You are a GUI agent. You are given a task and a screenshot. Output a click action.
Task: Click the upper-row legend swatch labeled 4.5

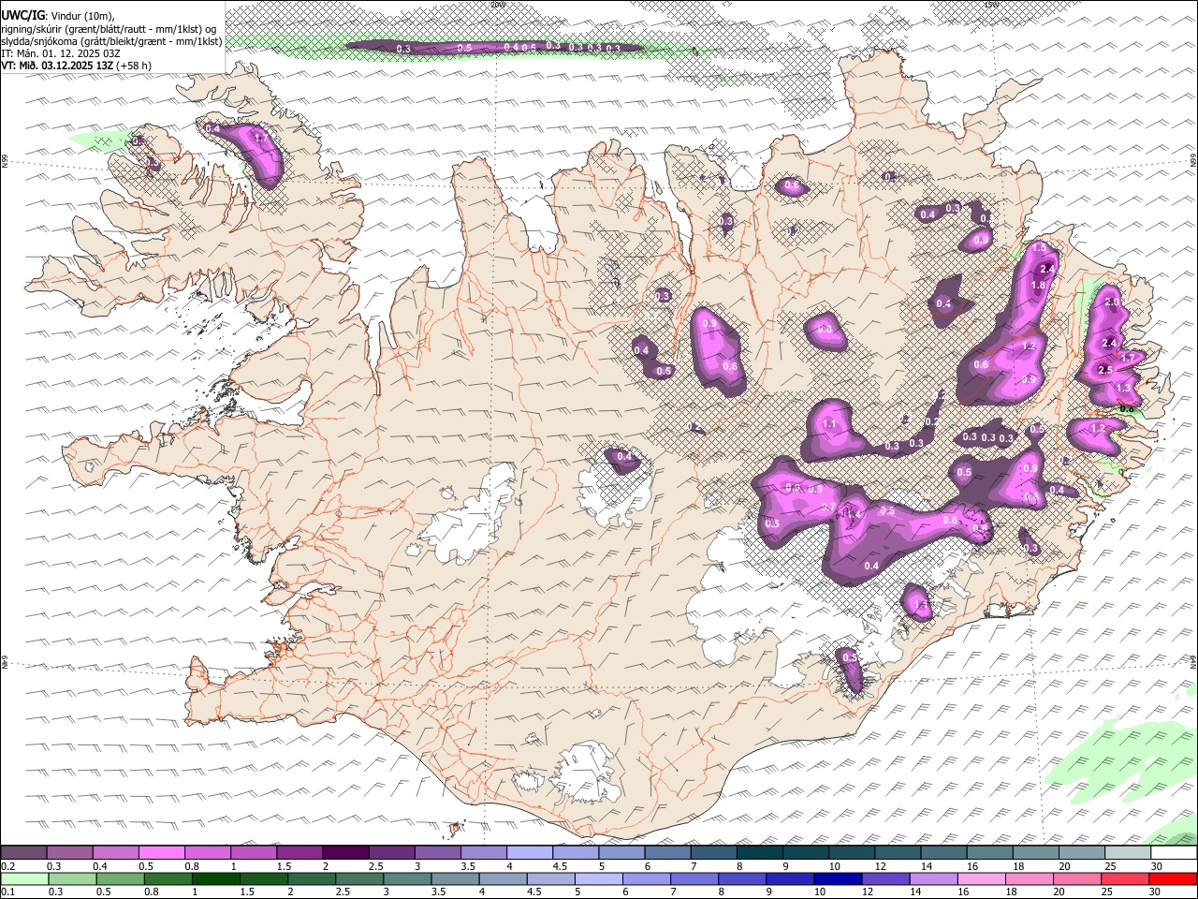[x=576, y=852]
